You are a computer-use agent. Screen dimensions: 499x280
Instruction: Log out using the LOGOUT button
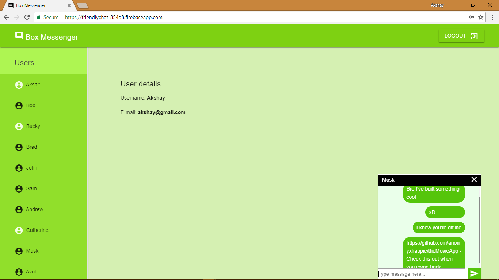(x=461, y=36)
